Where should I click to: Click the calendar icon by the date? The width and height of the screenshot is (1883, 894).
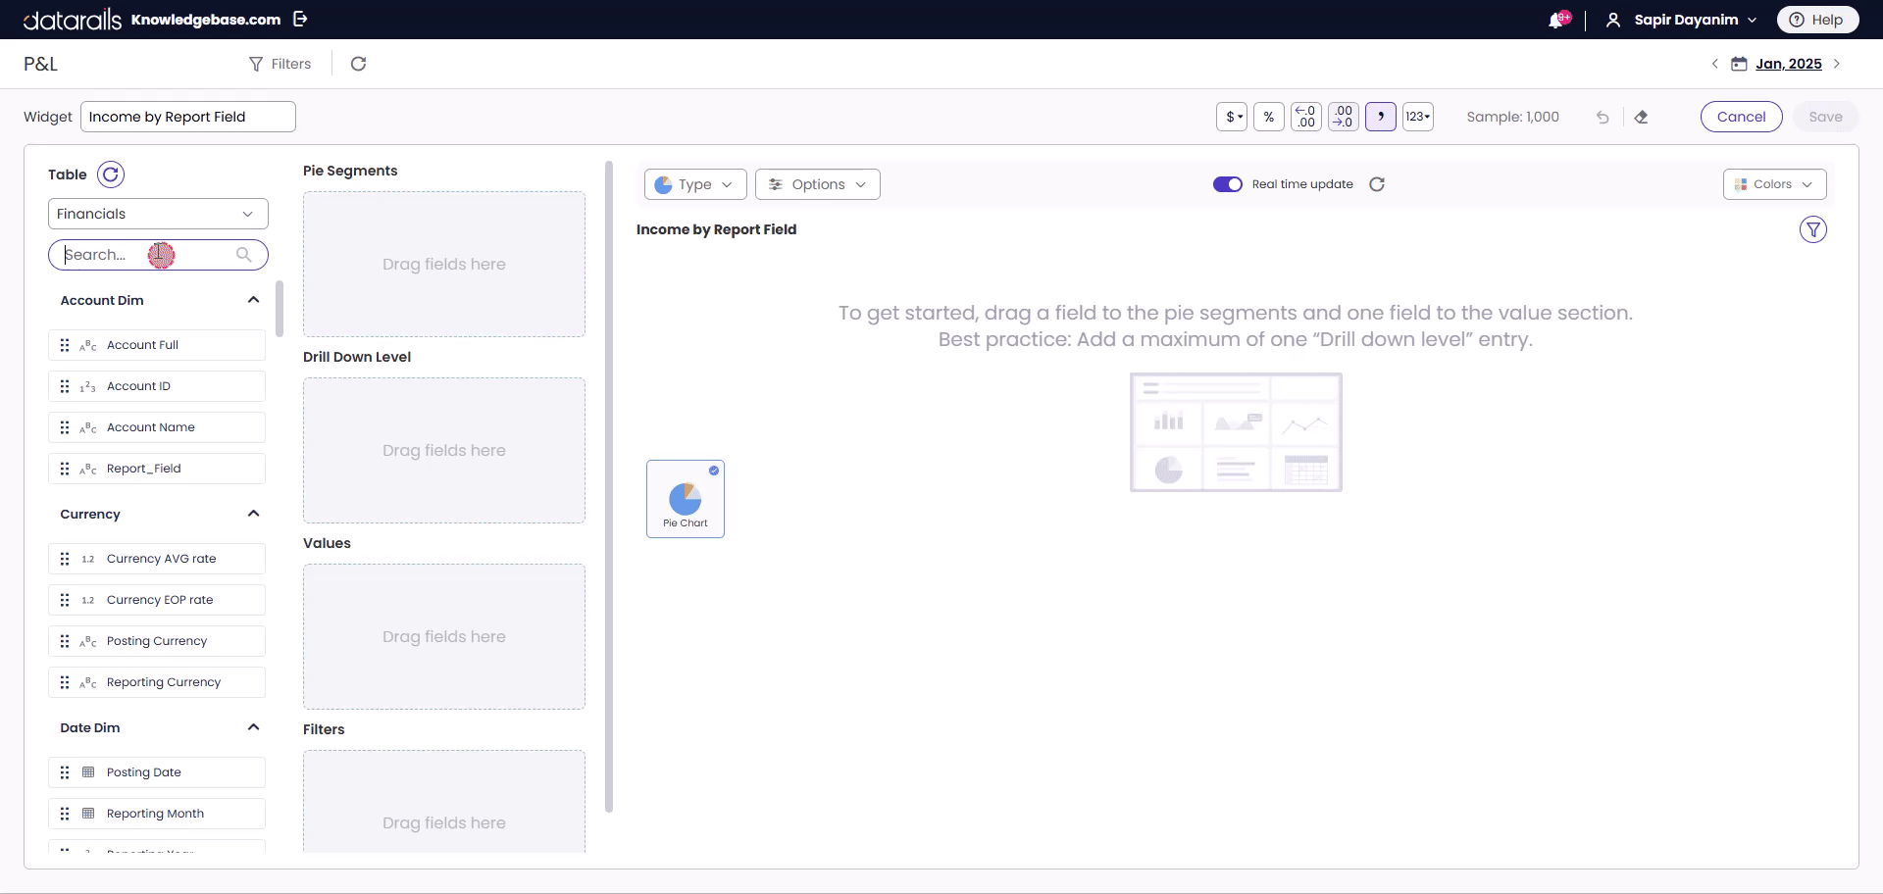click(1739, 64)
